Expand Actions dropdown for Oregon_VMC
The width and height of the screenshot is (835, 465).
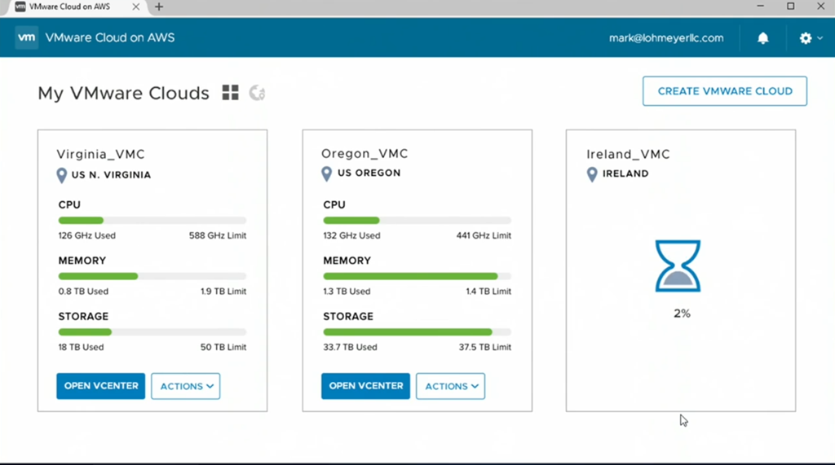pos(450,386)
